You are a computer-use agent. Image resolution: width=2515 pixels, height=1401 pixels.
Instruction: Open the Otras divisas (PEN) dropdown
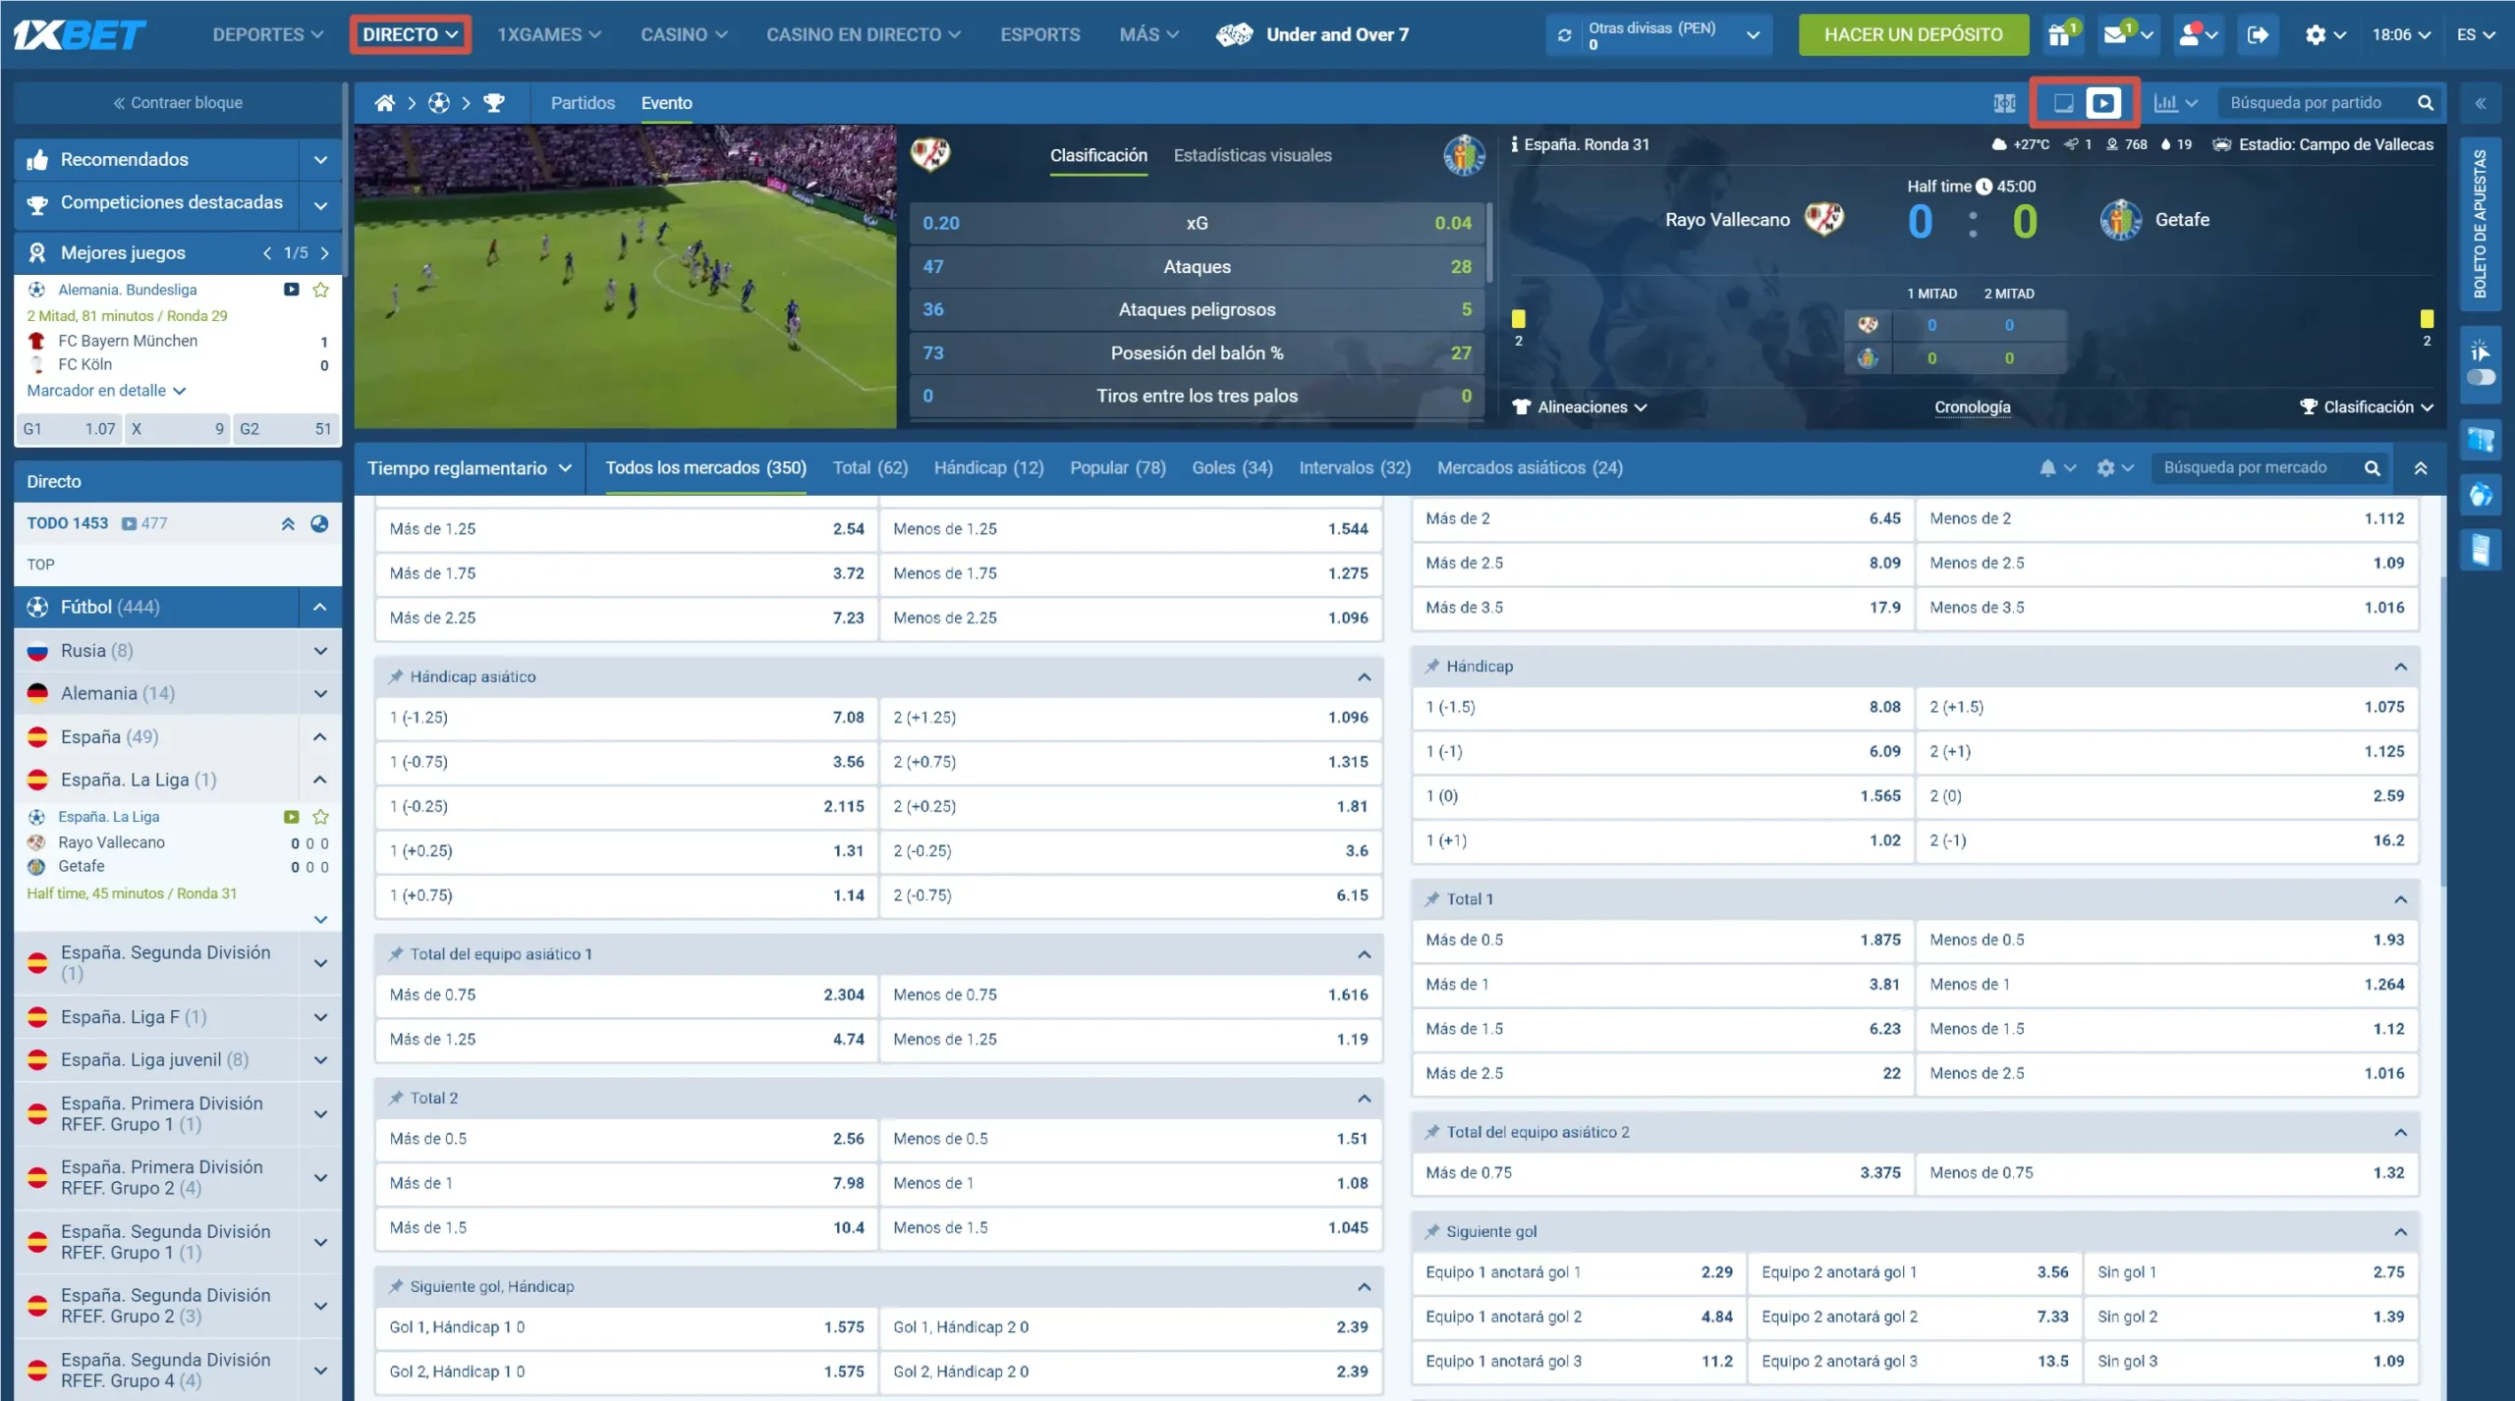pyautogui.click(x=1659, y=35)
